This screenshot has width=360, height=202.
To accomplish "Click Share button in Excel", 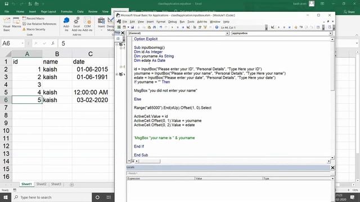I will (x=349, y=12).
